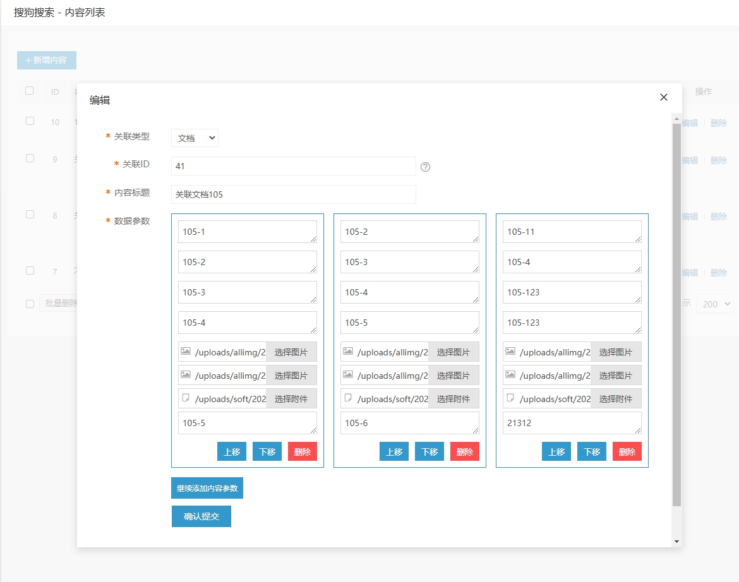Viewport: 739px width, 582px height.
Task: Click 上移 in the second parameter panel
Action: [394, 451]
